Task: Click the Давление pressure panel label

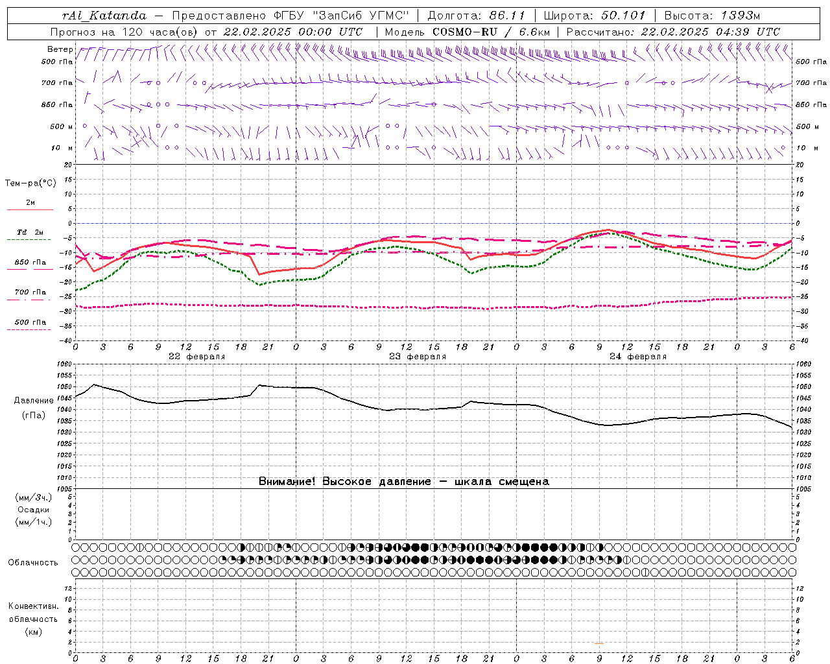Action: (34, 401)
